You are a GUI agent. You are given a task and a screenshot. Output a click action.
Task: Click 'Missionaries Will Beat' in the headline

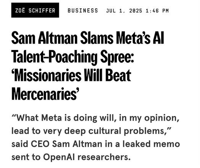point(71,75)
